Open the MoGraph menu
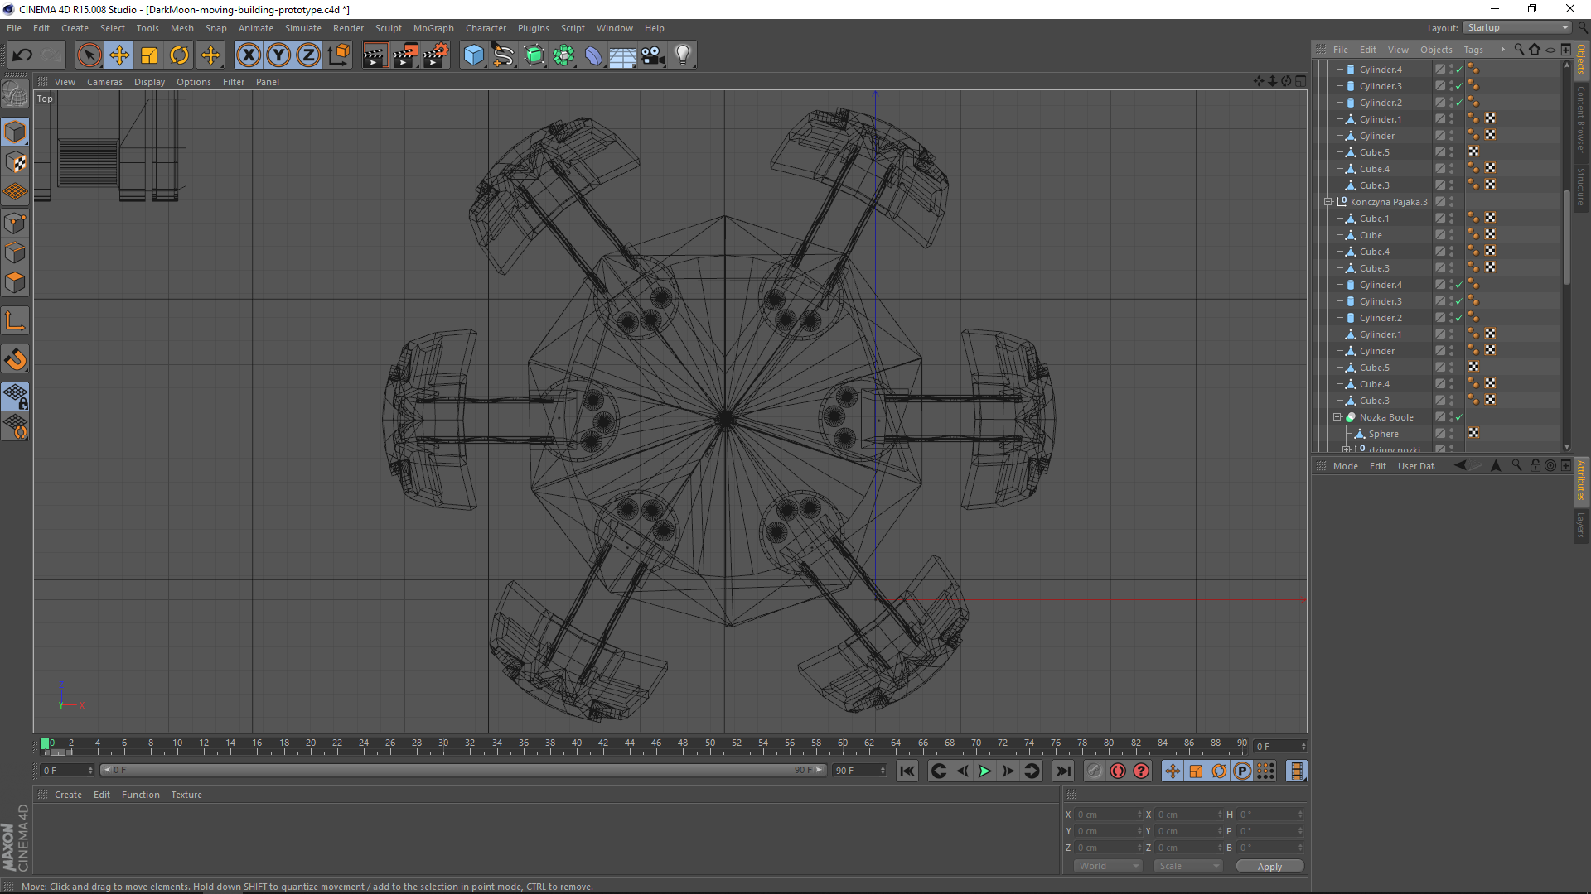The image size is (1591, 894). click(433, 28)
